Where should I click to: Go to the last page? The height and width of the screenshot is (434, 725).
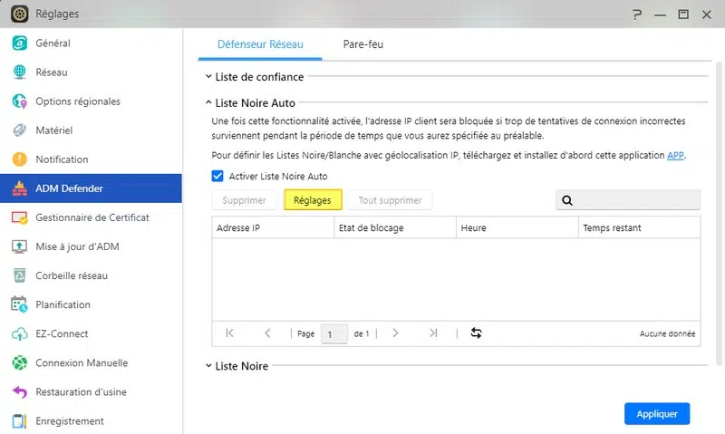[x=433, y=333]
